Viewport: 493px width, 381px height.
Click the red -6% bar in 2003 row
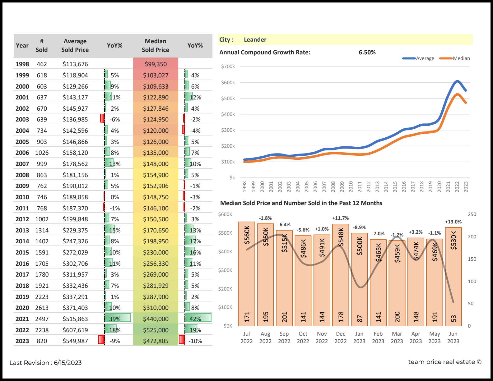[102, 118]
